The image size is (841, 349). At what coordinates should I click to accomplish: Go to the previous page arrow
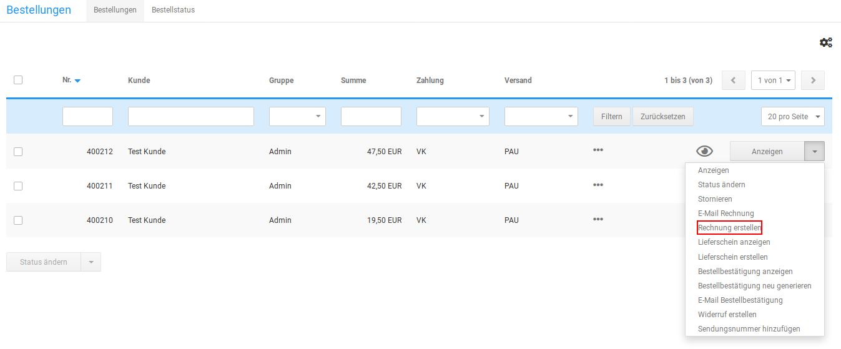click(733, 81)
